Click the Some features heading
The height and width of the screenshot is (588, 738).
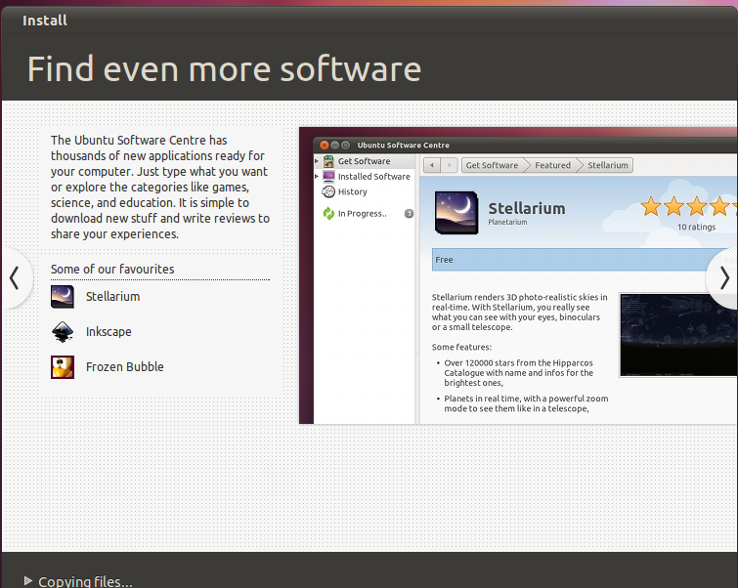click(x=461, y=347)
